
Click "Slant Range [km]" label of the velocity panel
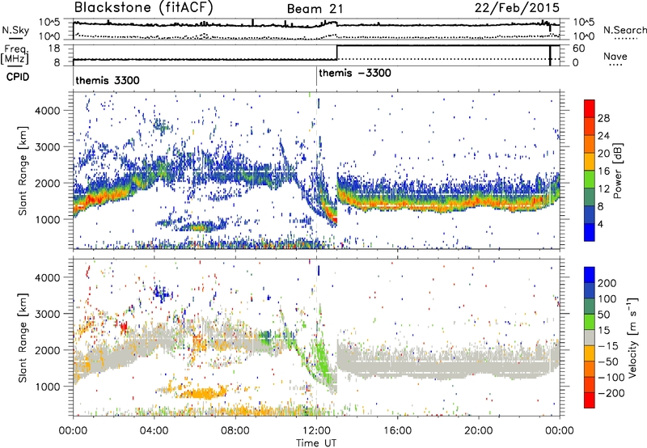tap(23, 338)
